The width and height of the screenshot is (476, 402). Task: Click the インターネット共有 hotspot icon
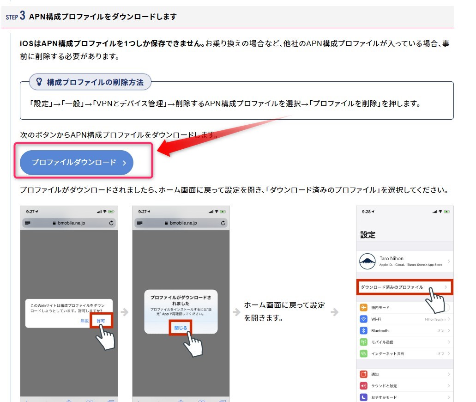364,354
